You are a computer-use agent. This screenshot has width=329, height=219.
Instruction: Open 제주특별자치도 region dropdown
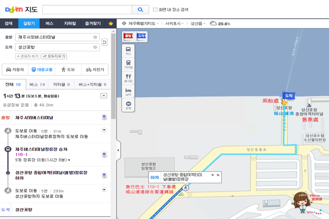point(143,23)
